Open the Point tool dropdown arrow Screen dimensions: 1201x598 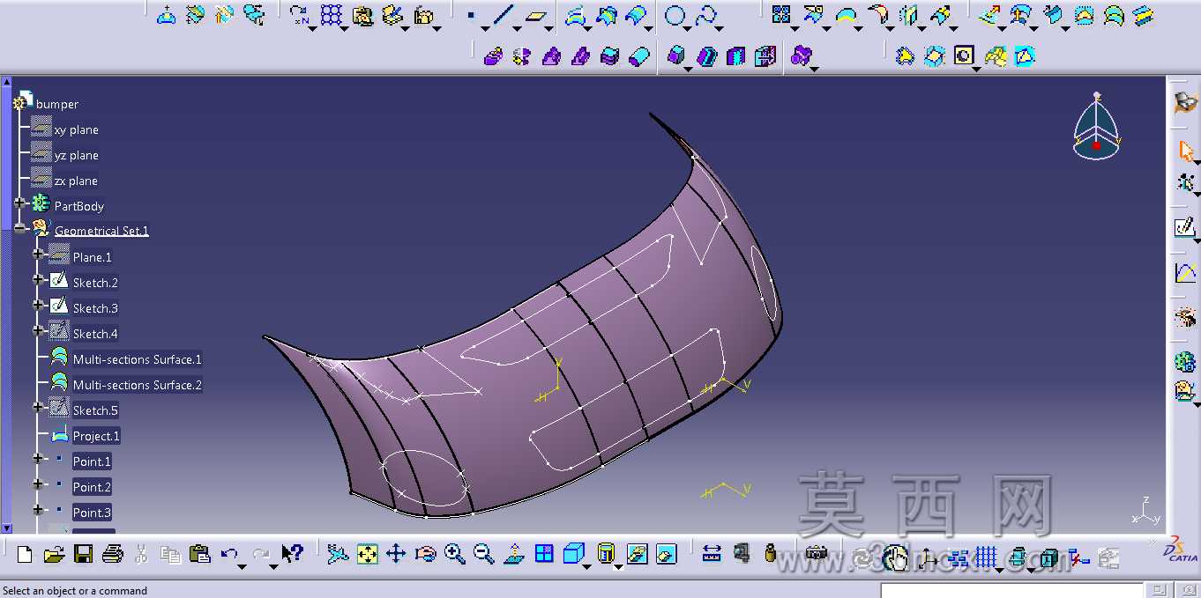pos(485,28)
